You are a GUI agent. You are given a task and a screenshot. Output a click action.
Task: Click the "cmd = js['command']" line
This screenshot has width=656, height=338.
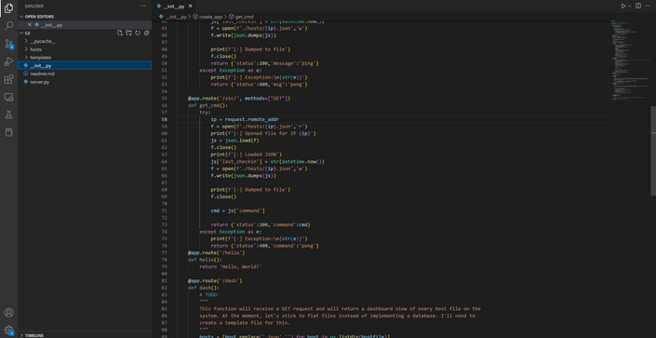pyautogui.click(x=237, y=210)
